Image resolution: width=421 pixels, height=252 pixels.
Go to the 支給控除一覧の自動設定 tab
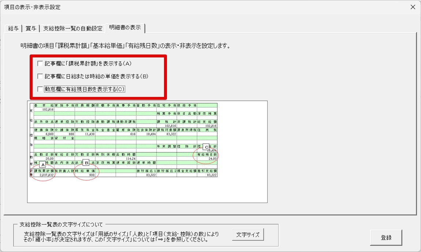point(73,29)
